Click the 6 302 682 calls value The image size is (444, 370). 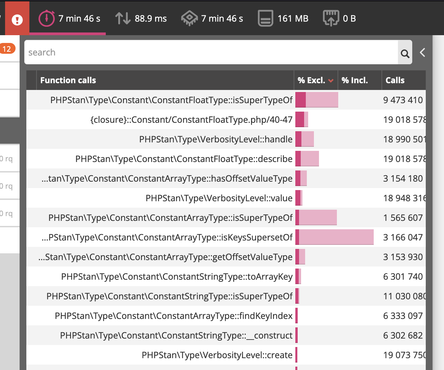click(403, 336)
